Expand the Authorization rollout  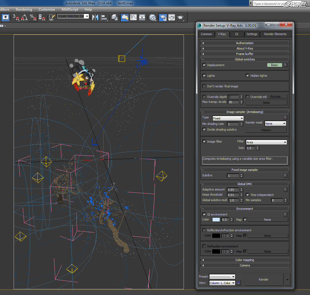245,43
